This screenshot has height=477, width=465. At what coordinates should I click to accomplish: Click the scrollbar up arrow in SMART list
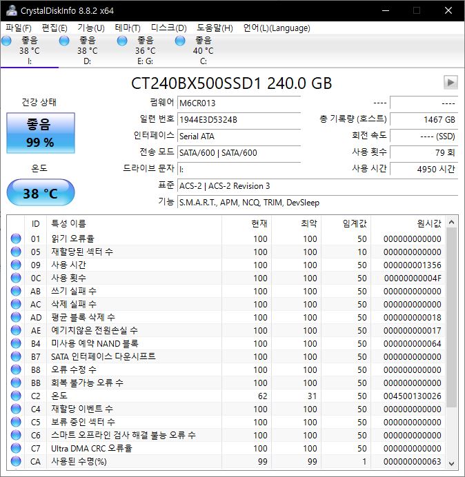point(452,223)
